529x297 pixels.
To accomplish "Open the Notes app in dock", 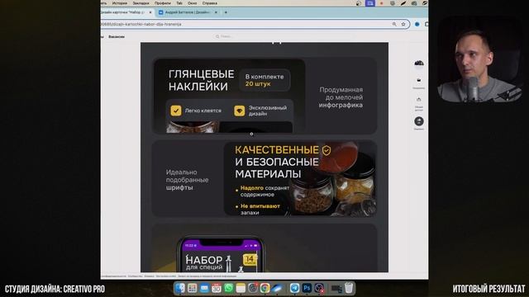I will 241,288.
